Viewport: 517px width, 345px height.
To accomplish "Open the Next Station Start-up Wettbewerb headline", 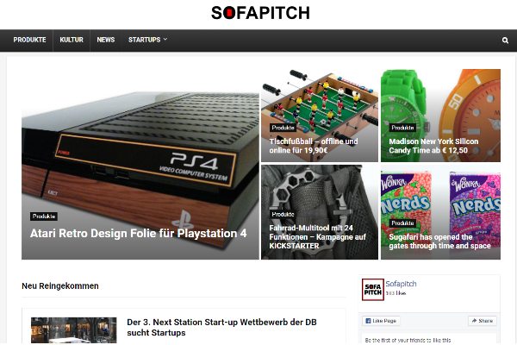I will (221, 327).
